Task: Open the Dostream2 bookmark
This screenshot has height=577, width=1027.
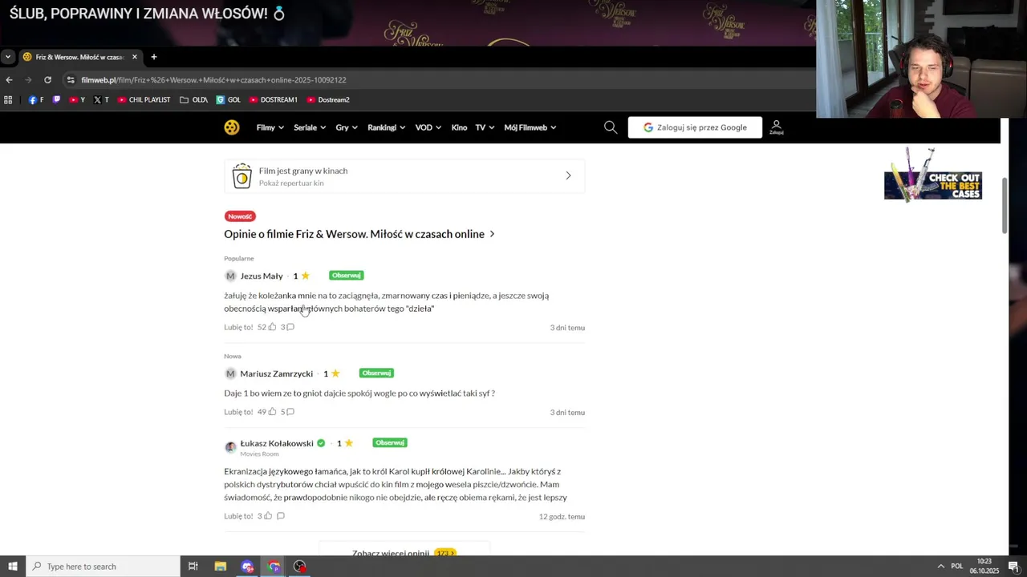Action: 328,100
